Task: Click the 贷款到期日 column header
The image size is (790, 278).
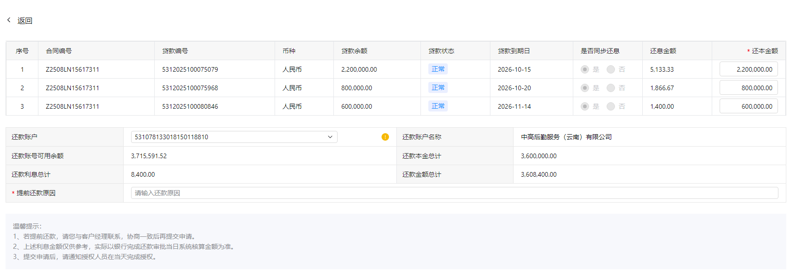Action: (514, 51)
